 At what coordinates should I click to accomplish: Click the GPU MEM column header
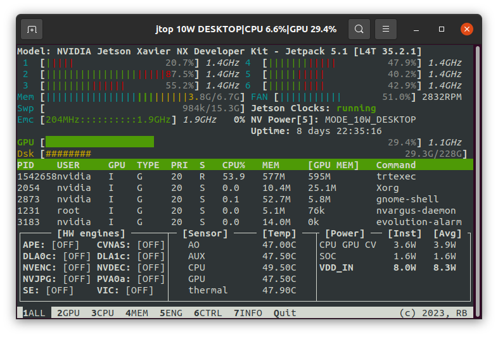pyautogui.click(x=333, y=165)
